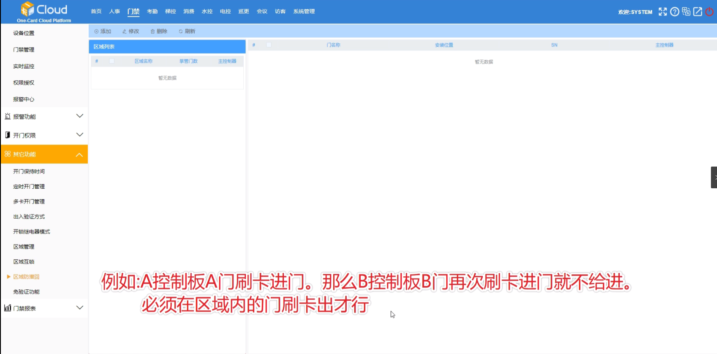Click the fullscreen expand icon
The width and height of the screenshot is (717, 354).
pyautogui.click(x=662, y=12)
